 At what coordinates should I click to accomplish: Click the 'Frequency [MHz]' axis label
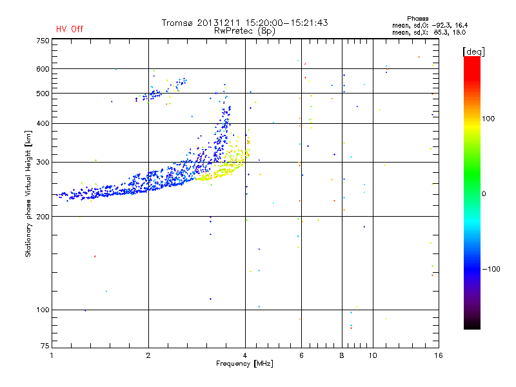tap(244, 364)
